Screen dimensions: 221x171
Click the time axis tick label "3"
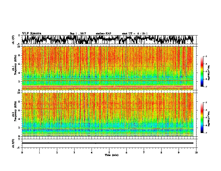pos(74,153)
